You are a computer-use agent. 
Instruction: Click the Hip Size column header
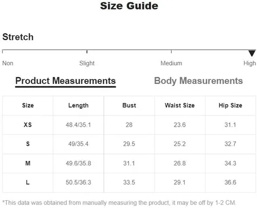[x=230, y=106]
